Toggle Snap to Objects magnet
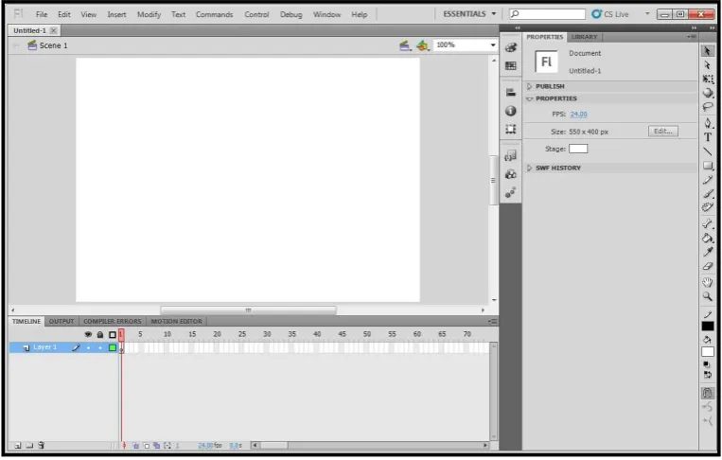Viewport: 722px width, 460px height. click(708, 393)
